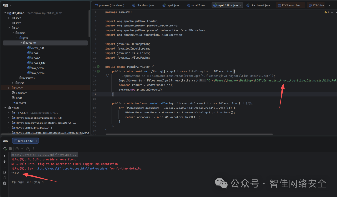The image size is (337, 197).
Task: Click the stop process icon in Run panel
Action: click(10, 149)
